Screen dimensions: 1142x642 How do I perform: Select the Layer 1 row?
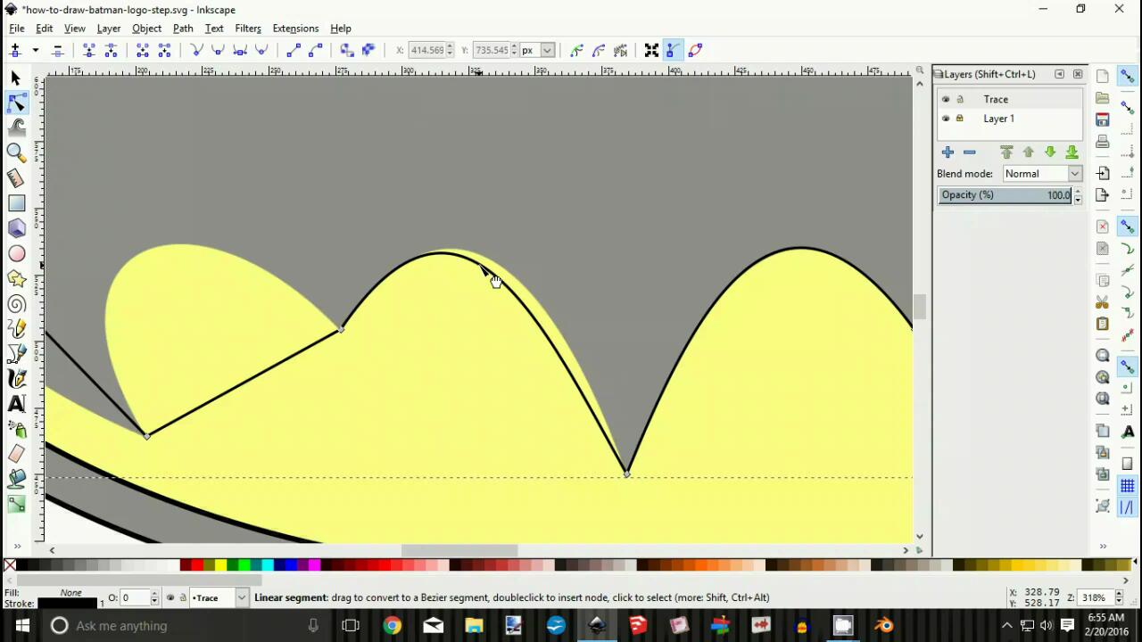pos(1010,119)
